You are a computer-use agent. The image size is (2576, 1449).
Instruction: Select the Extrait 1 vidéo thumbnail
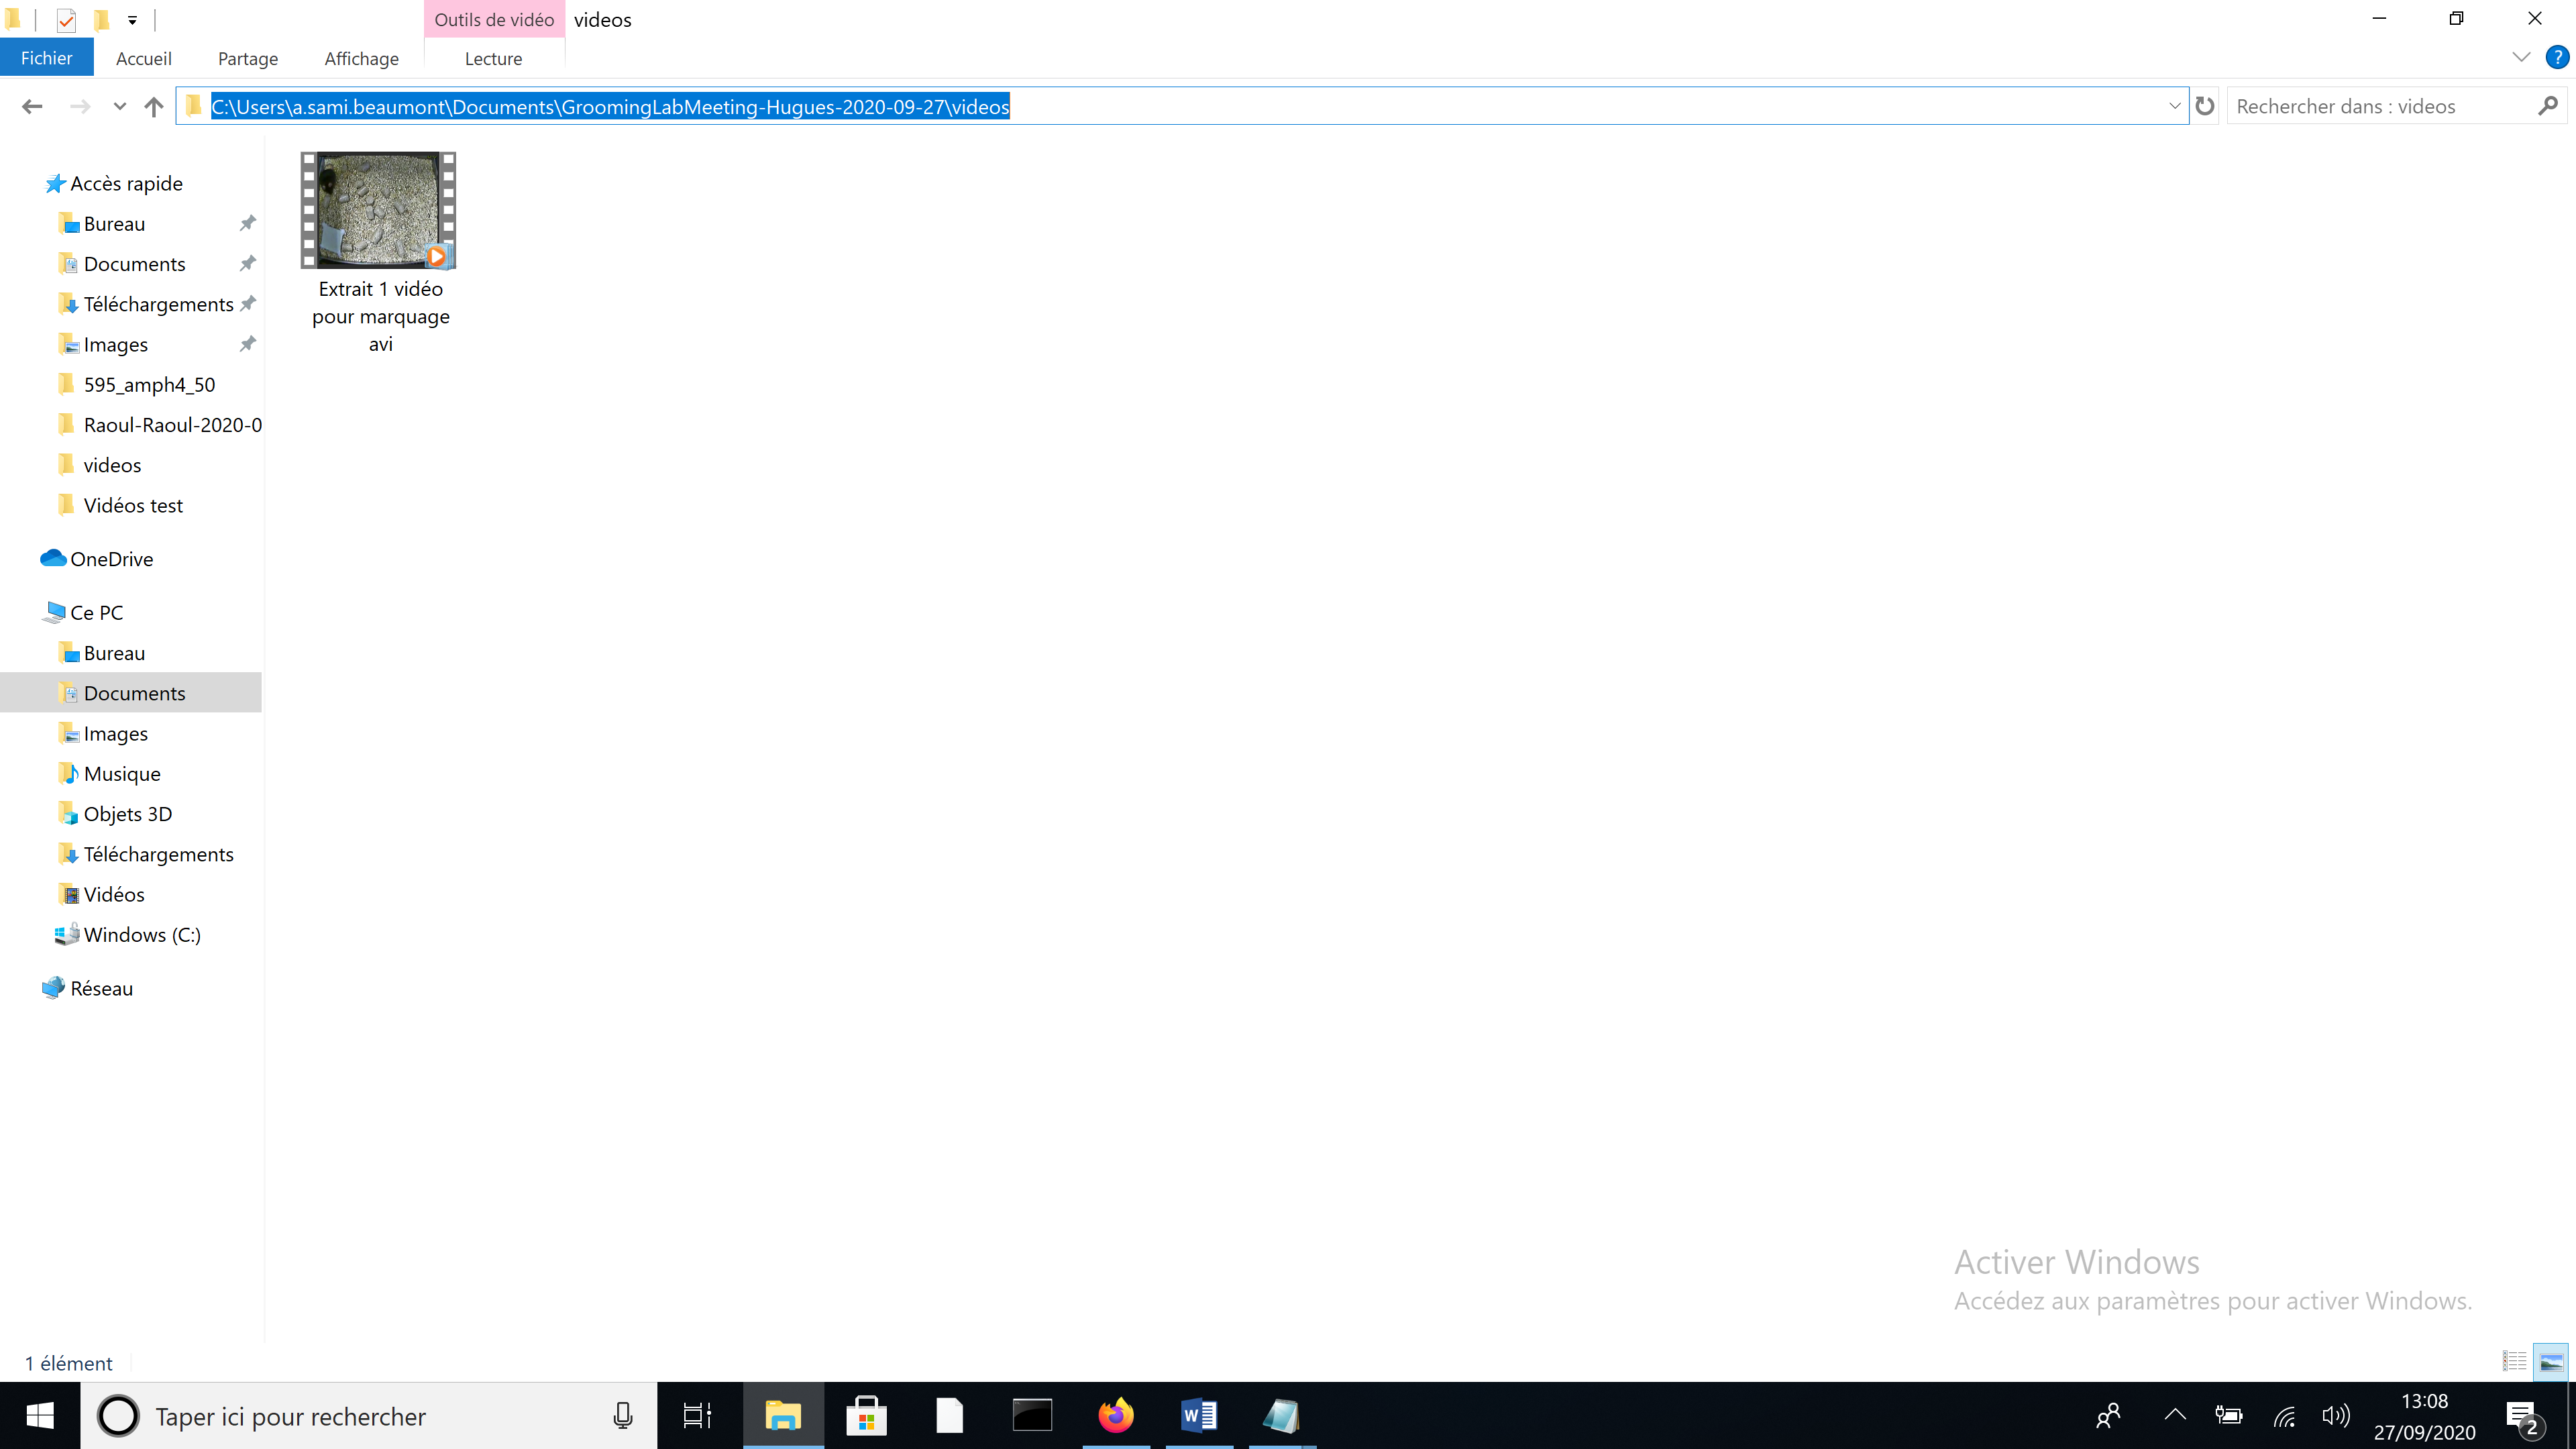[x=379, y=211]
